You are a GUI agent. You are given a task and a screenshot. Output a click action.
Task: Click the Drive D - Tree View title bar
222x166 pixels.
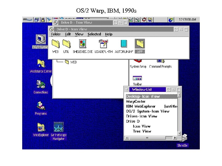click(86, 22)
